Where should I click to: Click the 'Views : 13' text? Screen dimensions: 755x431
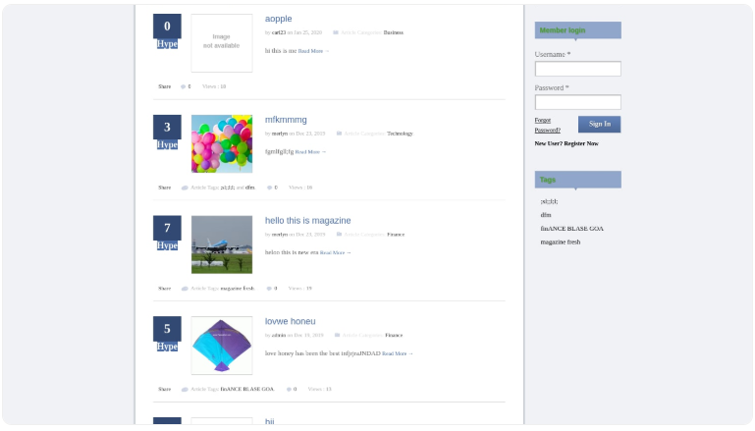pyautogui.click(x=320, y=389)
